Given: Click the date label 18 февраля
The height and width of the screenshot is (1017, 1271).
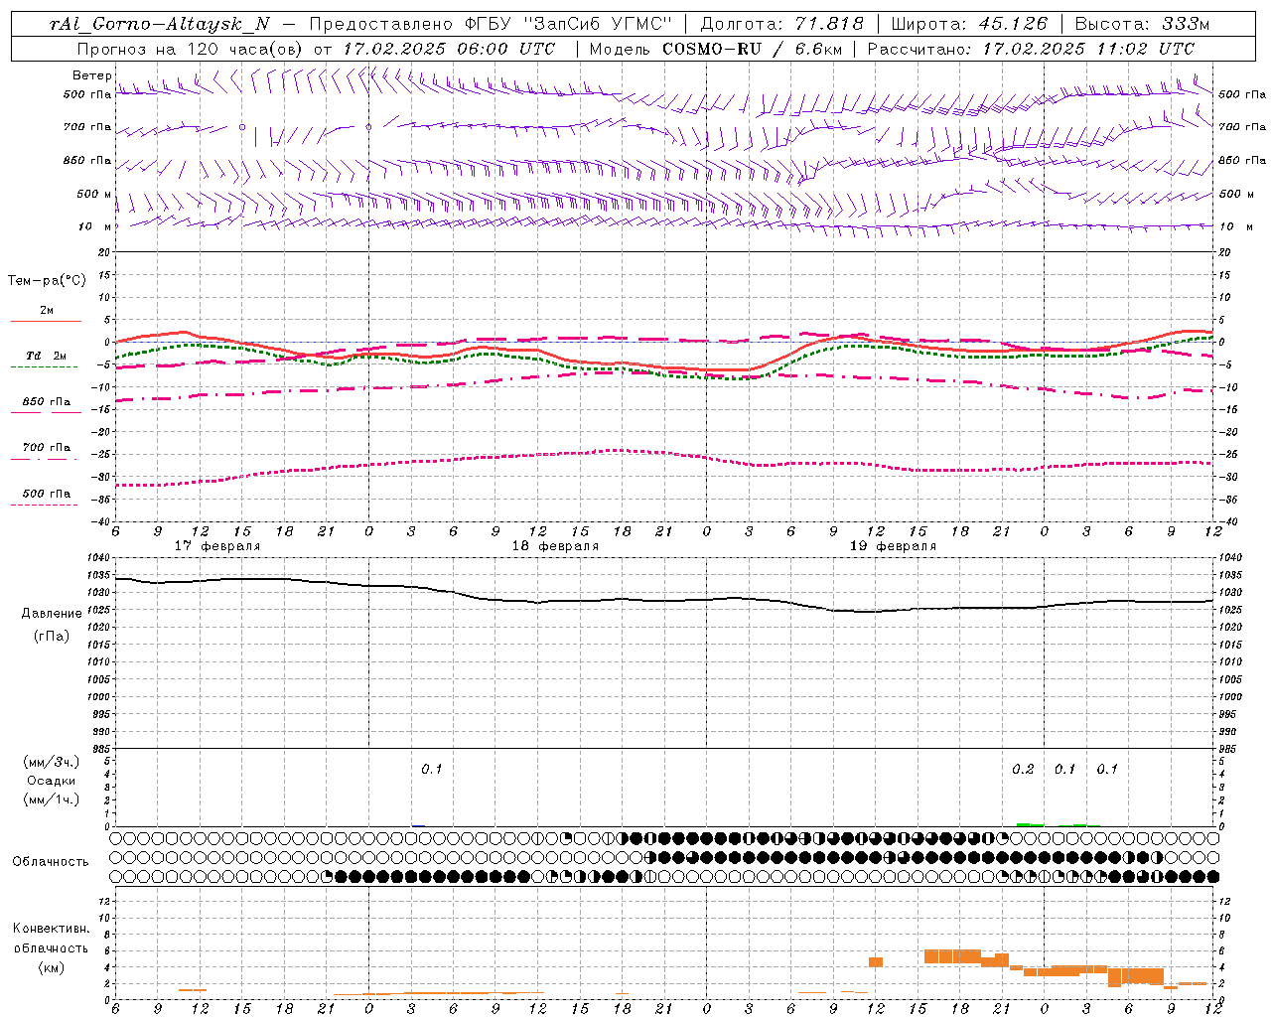Looking at the screenshot, I should click(x=555, y=546).
